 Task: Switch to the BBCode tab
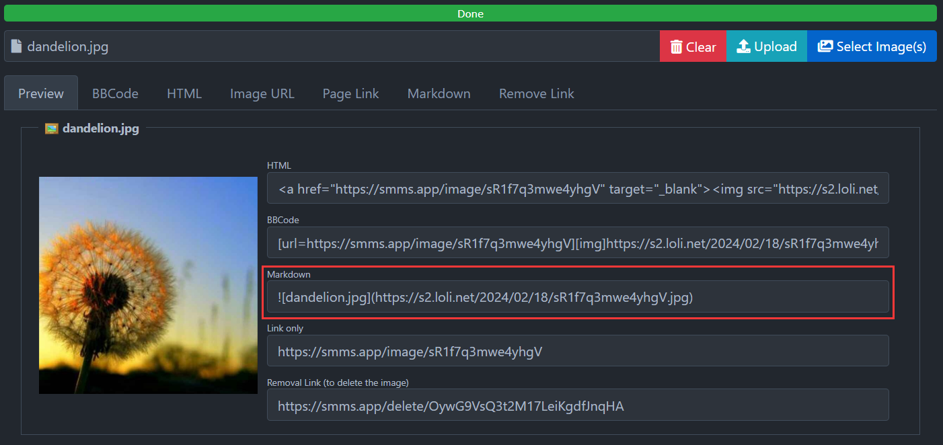(x=114, y=93)
